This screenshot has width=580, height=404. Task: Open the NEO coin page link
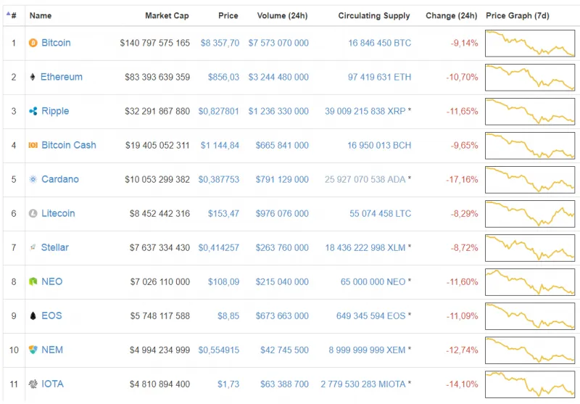(51, 281)
